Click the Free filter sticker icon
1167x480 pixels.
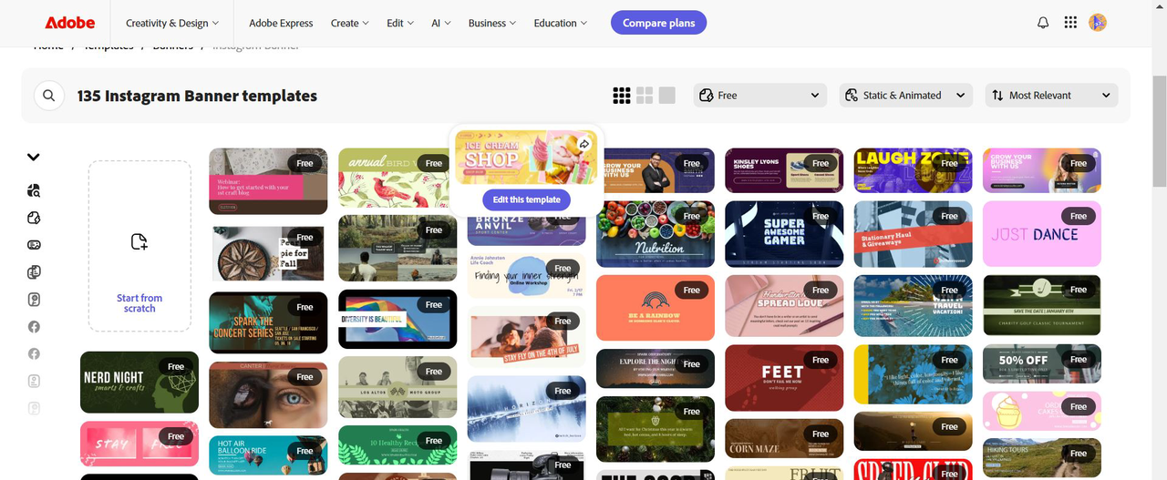click(x=707, y=96)
